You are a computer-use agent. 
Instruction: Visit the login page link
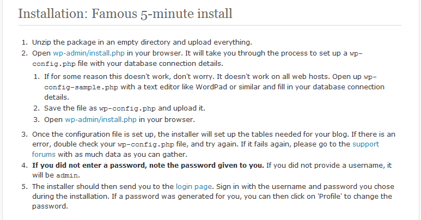pyautogui.click(x=194, y=187)
